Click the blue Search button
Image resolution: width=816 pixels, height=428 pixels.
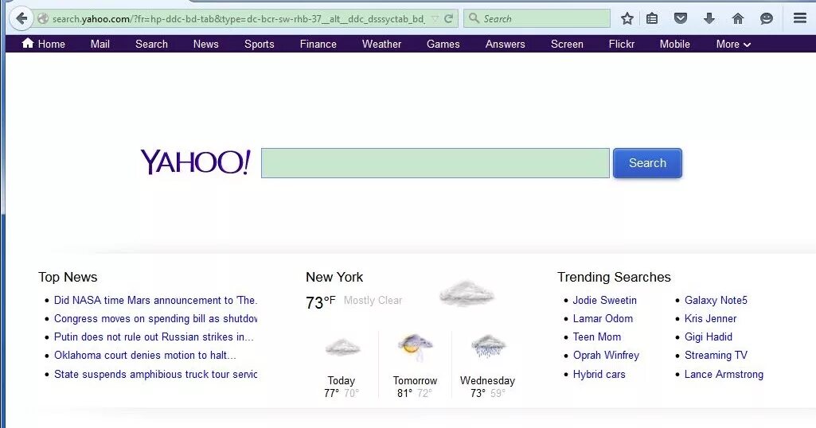tap(647, 163)
